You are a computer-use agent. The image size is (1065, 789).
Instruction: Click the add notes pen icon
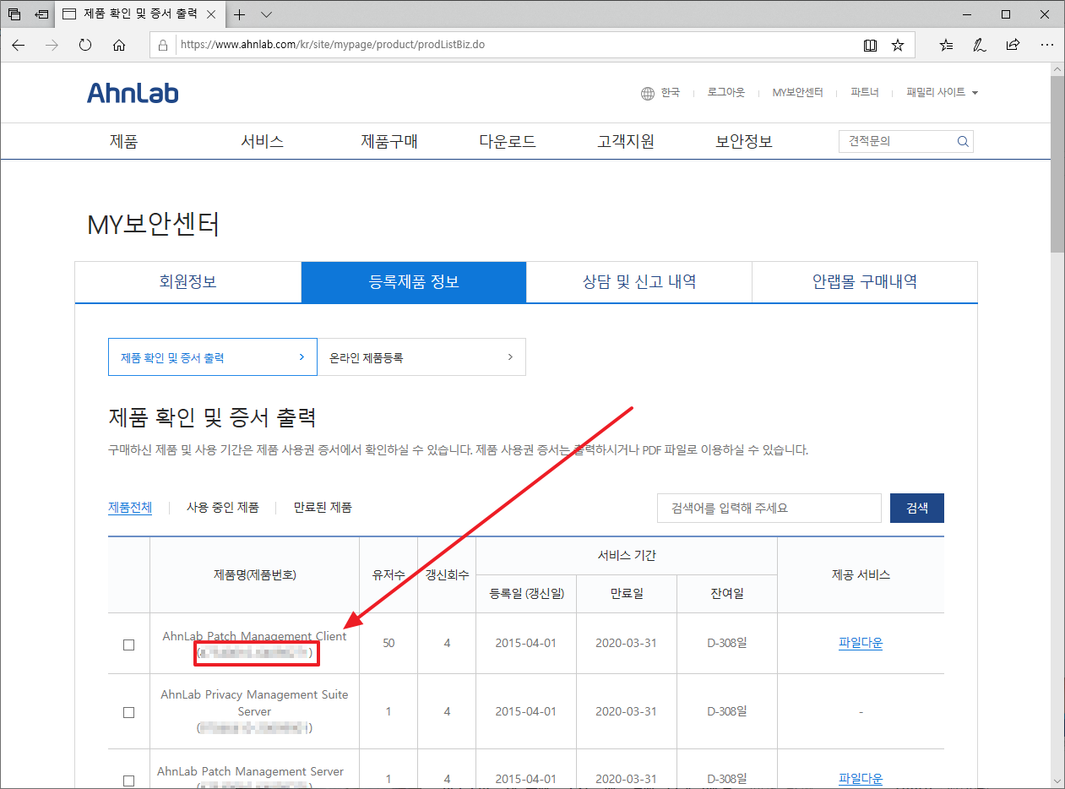(980, 45)
